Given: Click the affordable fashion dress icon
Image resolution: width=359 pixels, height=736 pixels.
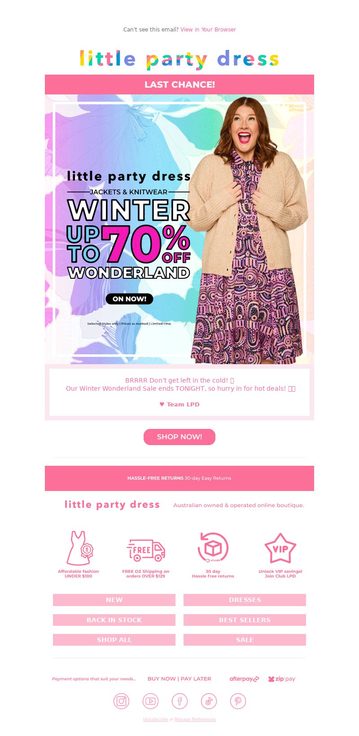Looking at the screenshot, I should pos(79,548).
